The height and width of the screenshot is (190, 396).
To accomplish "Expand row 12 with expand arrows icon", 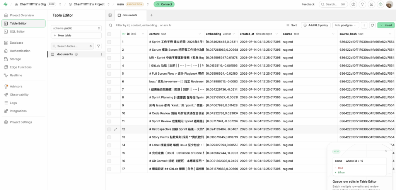I will (115, 129).
